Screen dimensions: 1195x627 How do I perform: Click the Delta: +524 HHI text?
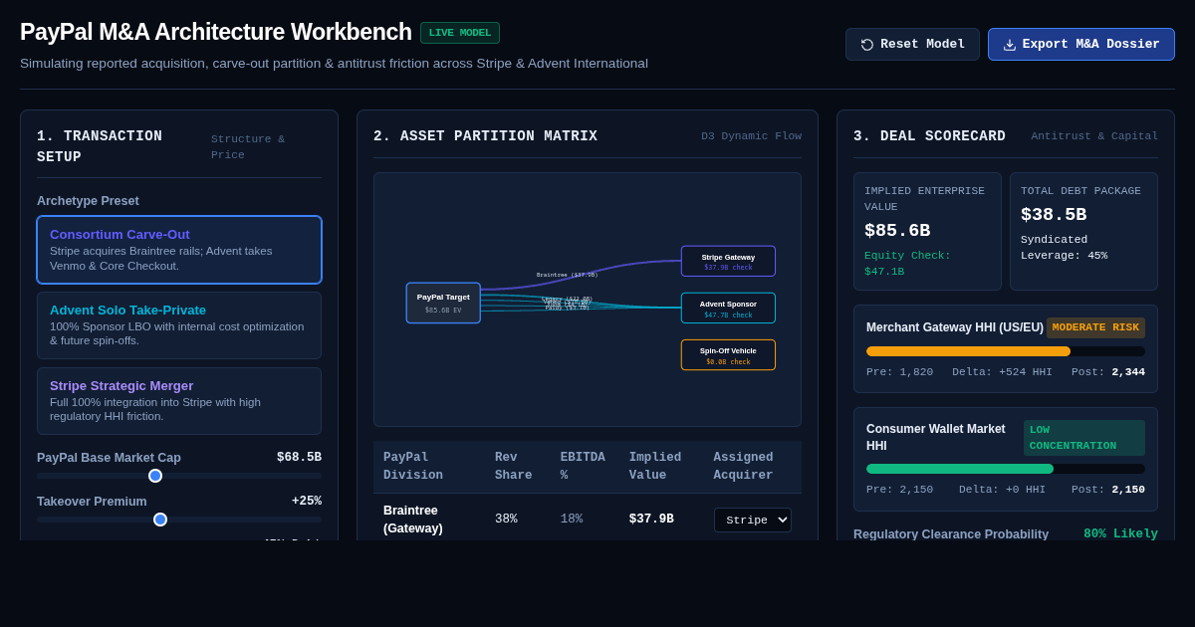coord(1002,372)
